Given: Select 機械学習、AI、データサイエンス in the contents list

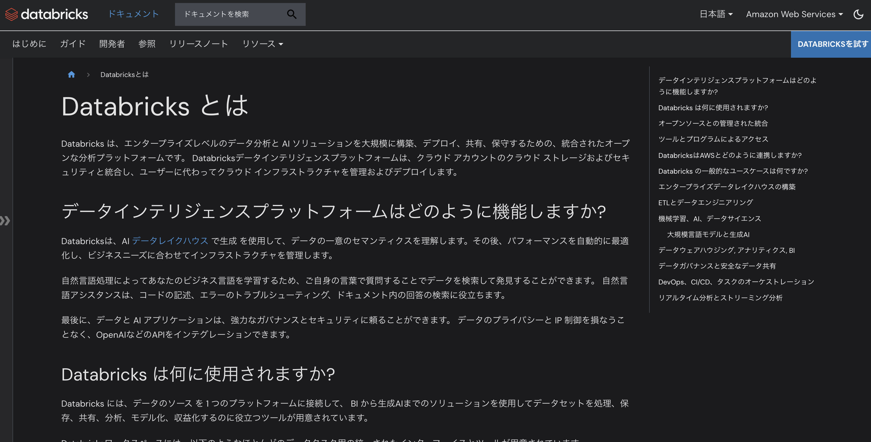Looking at the screenshot, I should [709, 218].
